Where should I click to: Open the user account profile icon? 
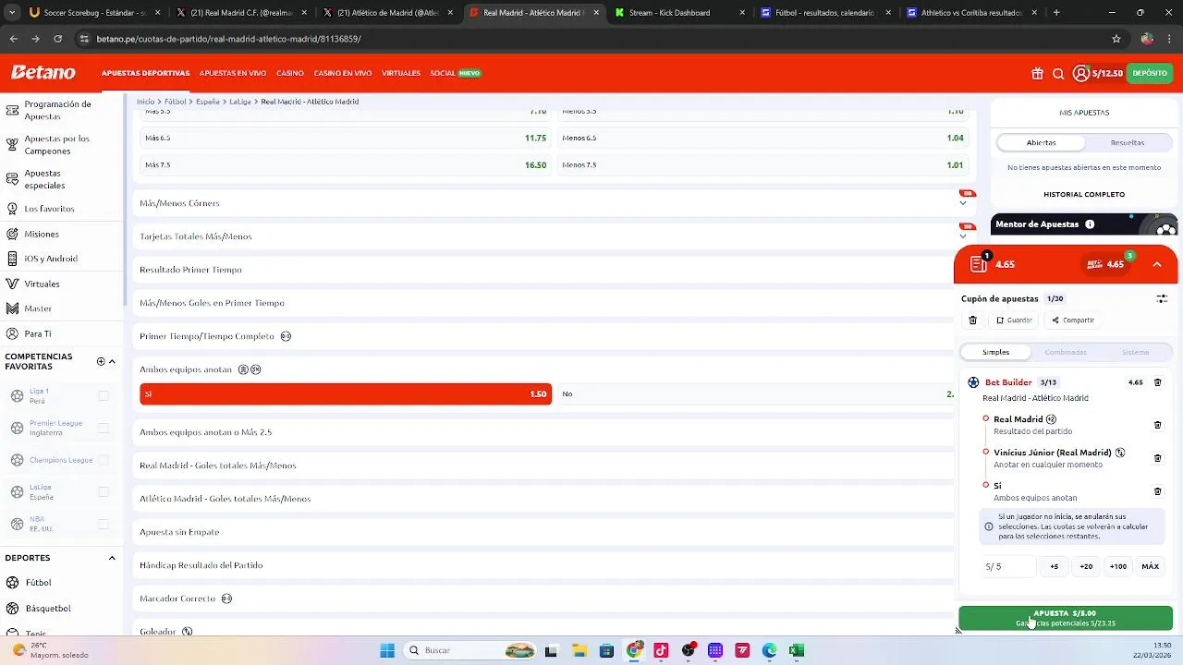pyautogui.click(x=1080, y=73)
